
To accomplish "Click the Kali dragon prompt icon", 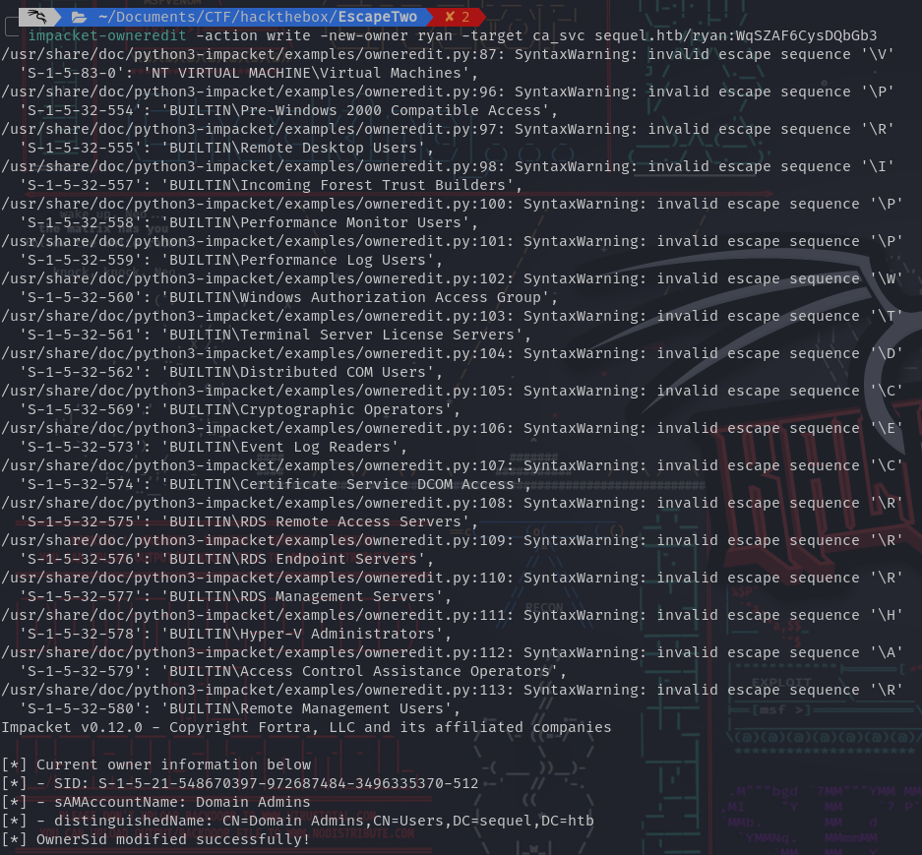I will (x=36, y=17).
